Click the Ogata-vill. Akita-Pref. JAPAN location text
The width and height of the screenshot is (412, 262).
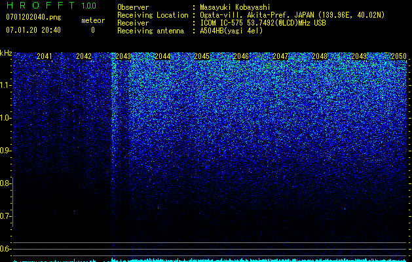292,16
